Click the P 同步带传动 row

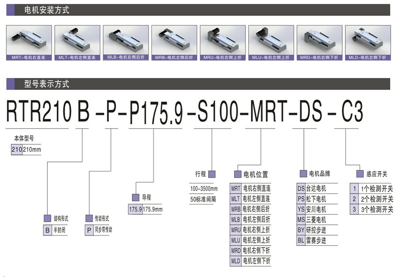pos(98,230)
